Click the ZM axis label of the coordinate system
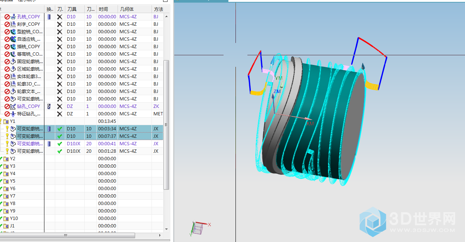 [277, 91]
